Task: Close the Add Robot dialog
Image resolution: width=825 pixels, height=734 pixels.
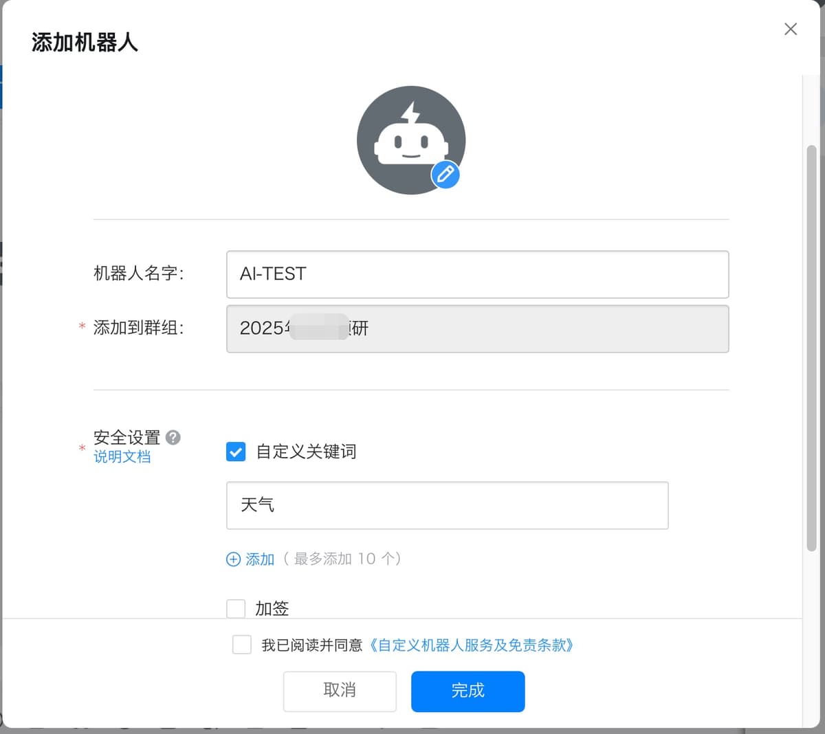Action: (x=791, y=29)
